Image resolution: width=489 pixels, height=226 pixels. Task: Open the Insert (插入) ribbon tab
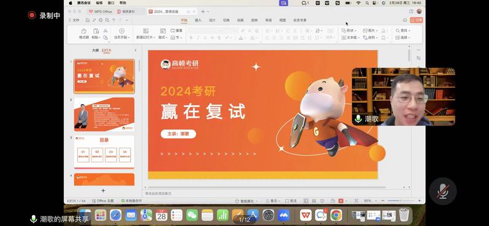click(x=198, y=20)
